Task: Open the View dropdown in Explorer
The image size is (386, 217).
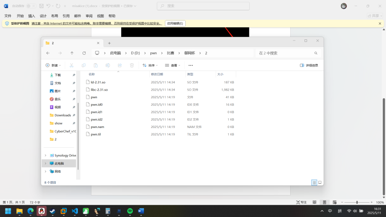Action: [173, 66]
